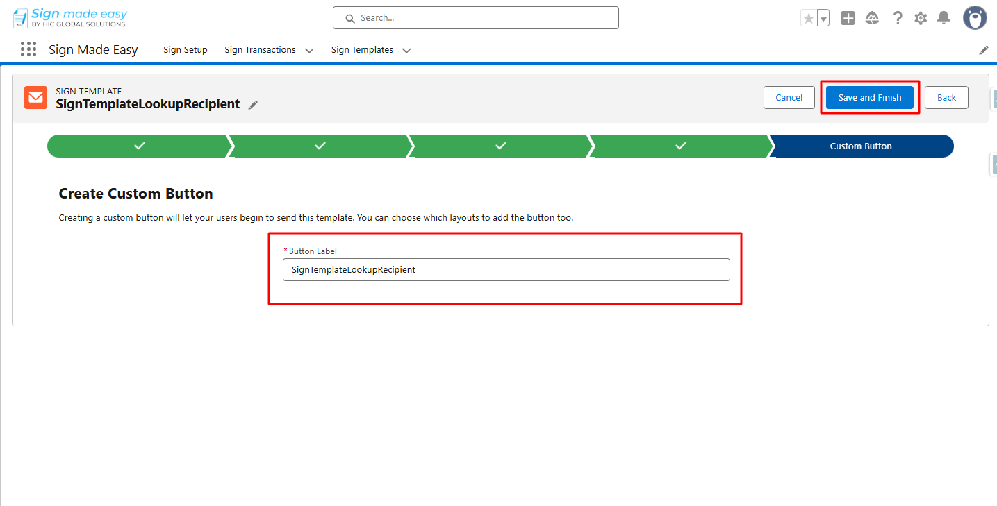
Task: Switch to the Sign Transactions tab
Action: pyautogui.click(x=260, y=50)
